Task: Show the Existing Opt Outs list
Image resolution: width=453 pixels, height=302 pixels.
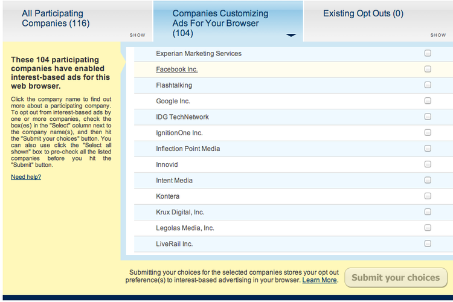Action: [x=438, y=35]
